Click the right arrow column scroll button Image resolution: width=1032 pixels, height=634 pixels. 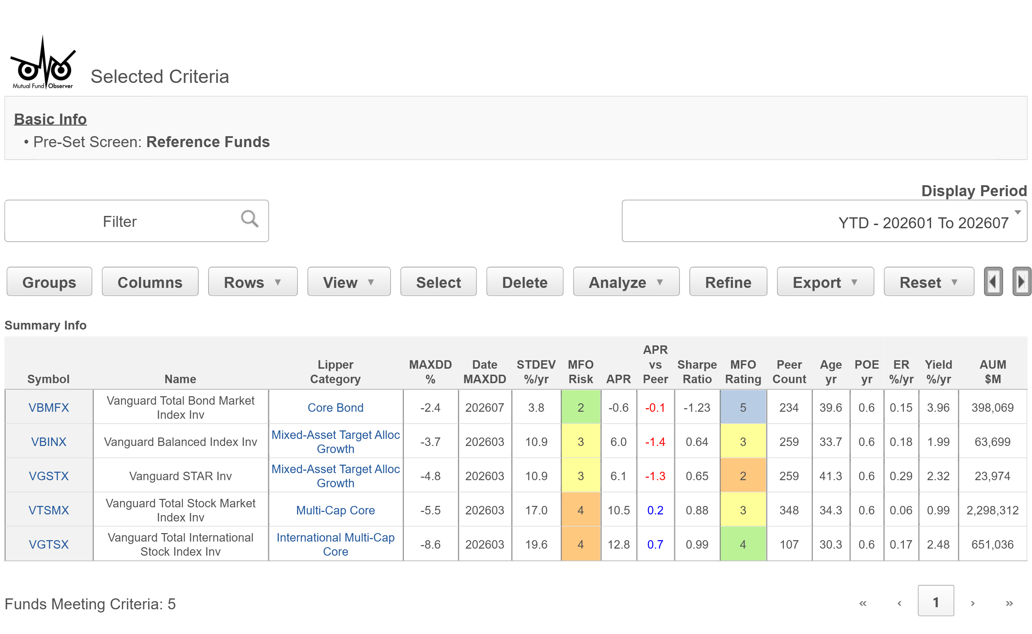pyautogui.click(x=1021, y=282)
